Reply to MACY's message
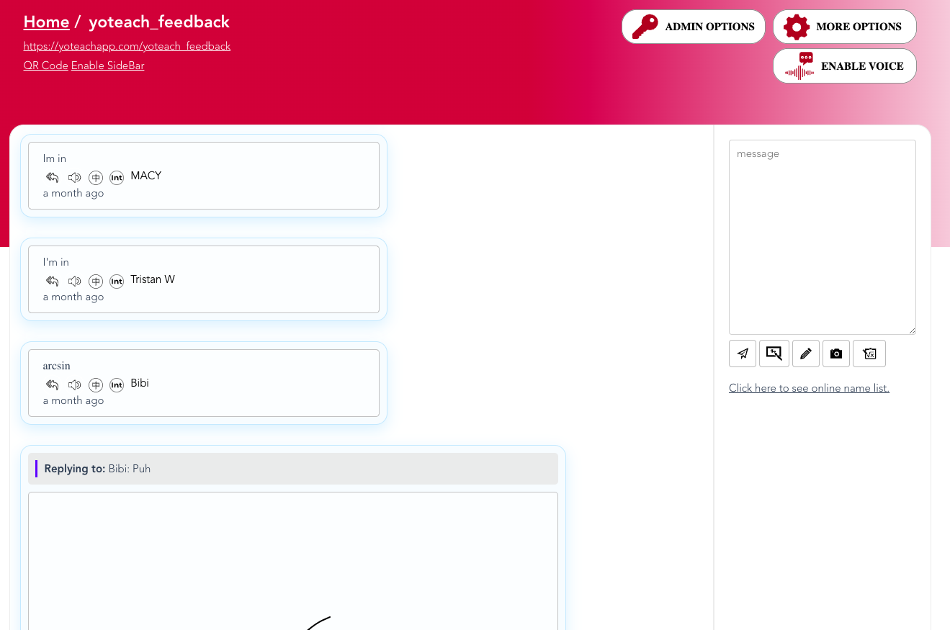 [x=52, y=177]
